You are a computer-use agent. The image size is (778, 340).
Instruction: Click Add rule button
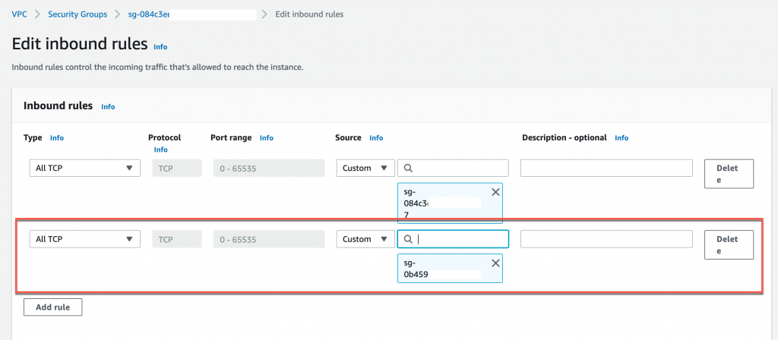tap(53, 307)
